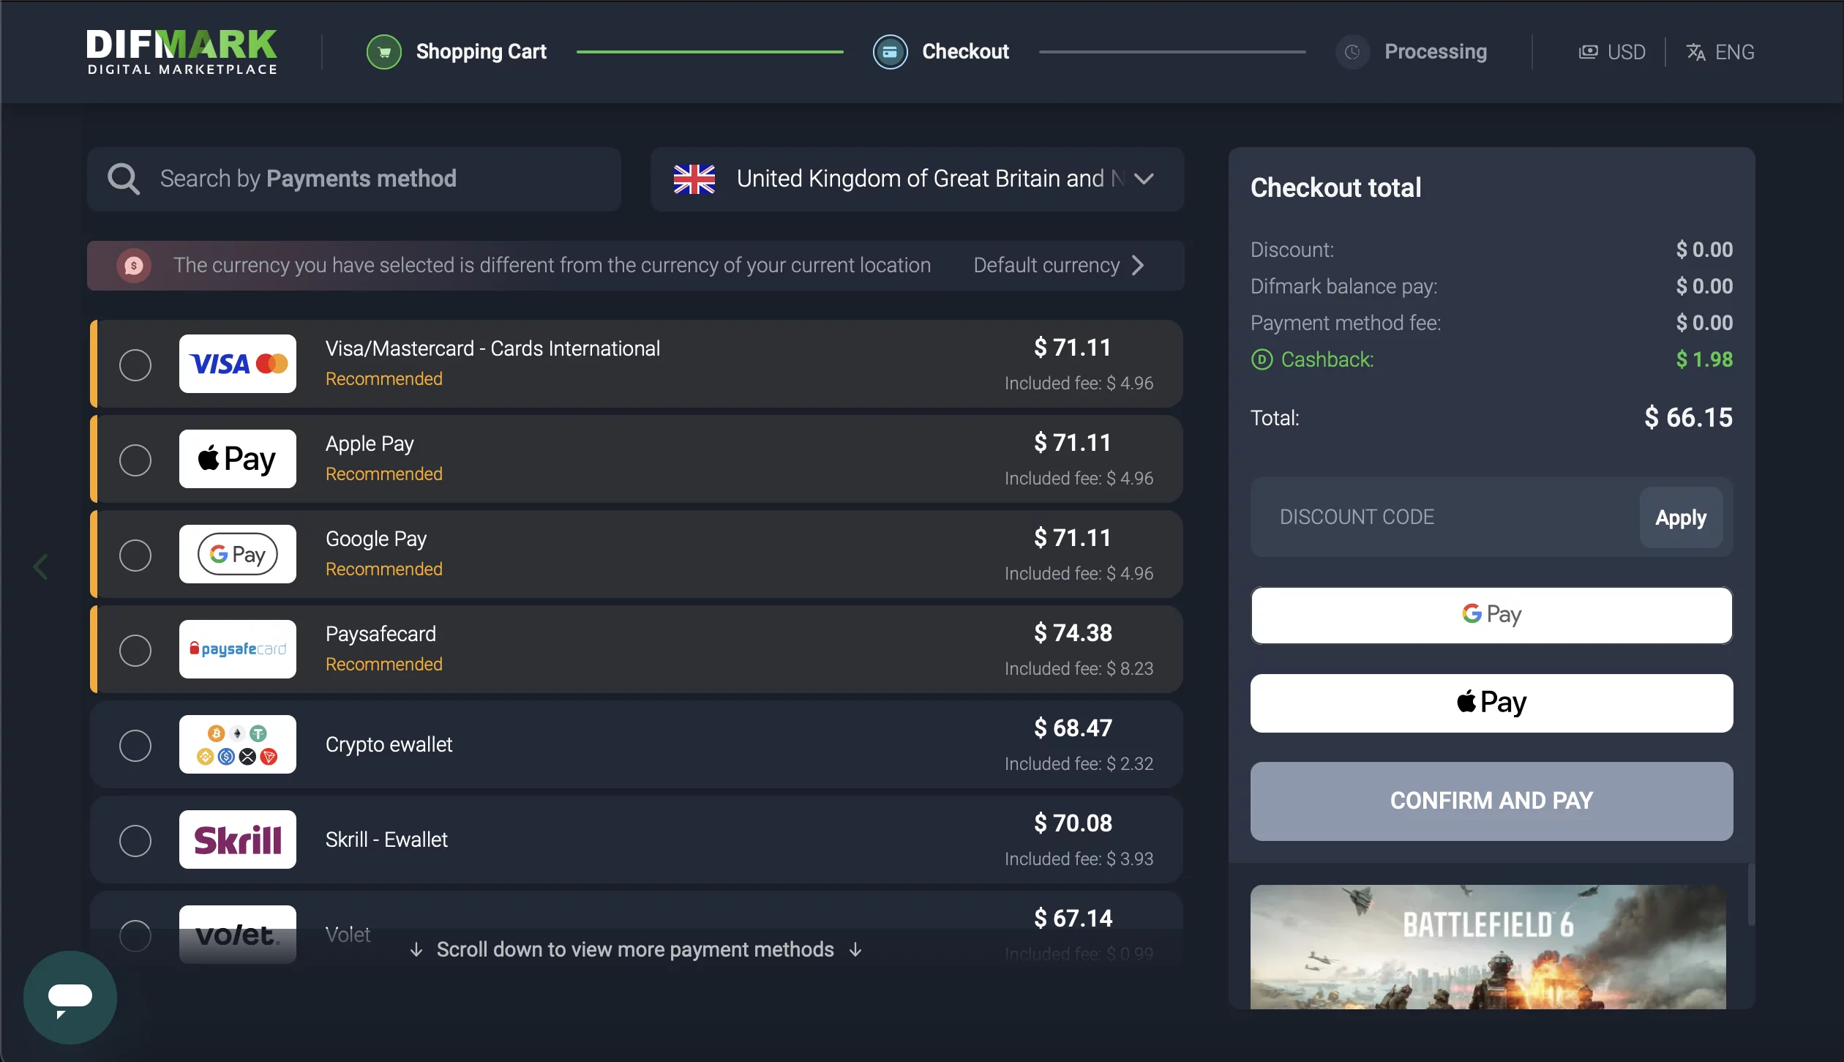Screen dimensions: 1844x1062
Task: Select the Apple Pay radio button
Action: click(135, 460)
